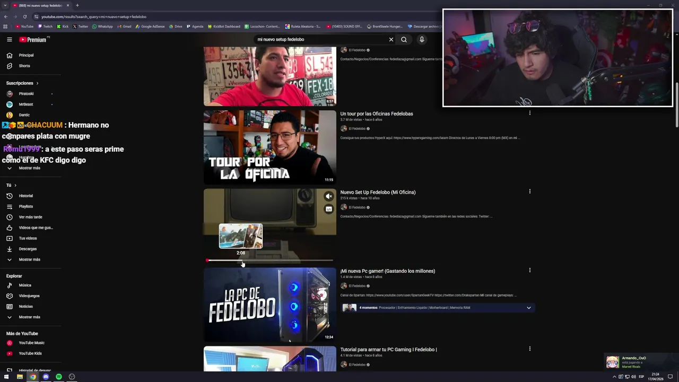679x382 pixels.
Task: Open the site info icon in the address bar
Action: [x=36, y=16]
